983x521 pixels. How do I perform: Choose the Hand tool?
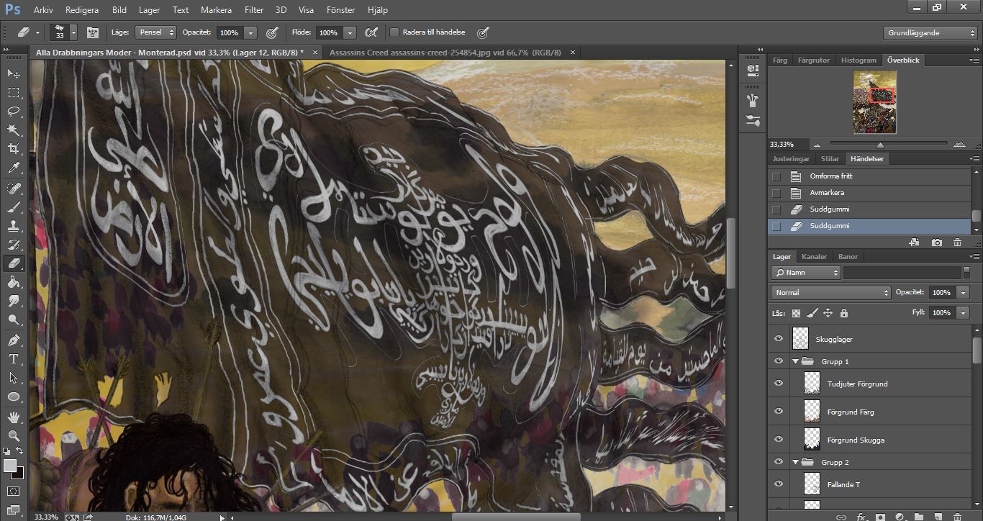click(14, 417)
